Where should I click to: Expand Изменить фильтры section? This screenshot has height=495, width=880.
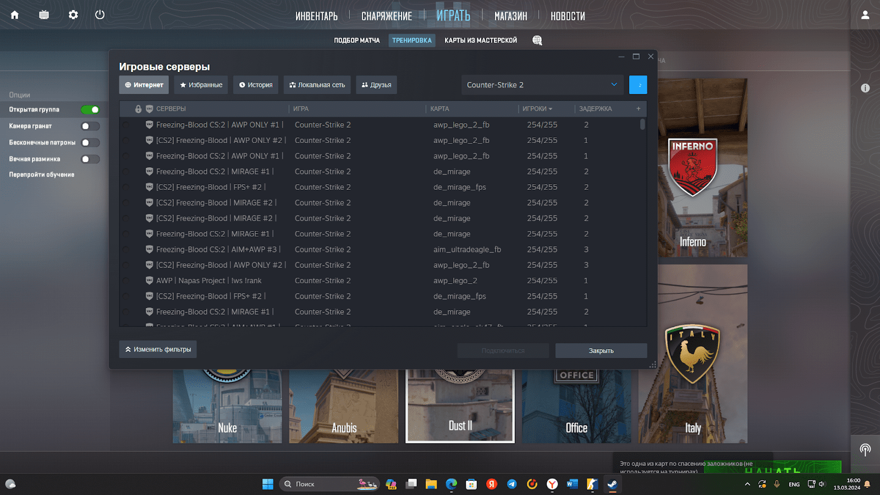click(158, 349)
